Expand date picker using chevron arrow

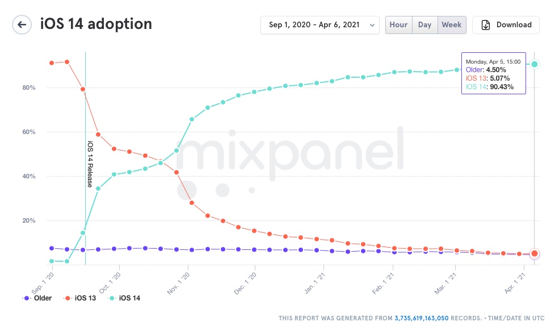pyautogui.click(x=372, y=25)
